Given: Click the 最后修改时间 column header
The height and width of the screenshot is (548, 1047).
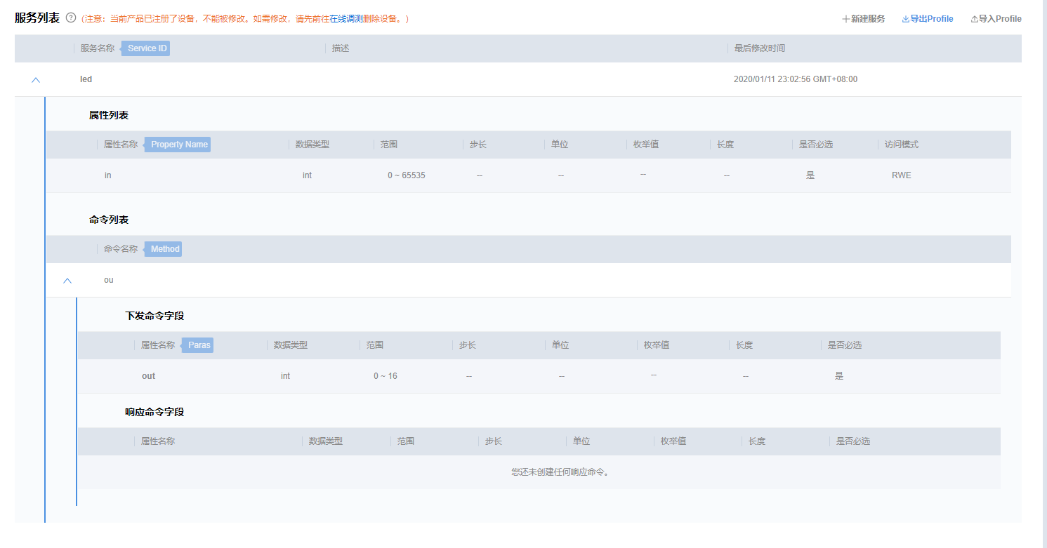Looking at the screenshot, I should point(760,48).
